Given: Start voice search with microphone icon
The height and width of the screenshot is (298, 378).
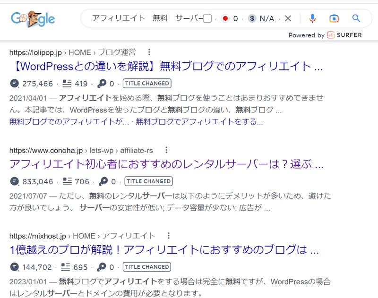Looking at the screenshot, I should click(312, 18).
